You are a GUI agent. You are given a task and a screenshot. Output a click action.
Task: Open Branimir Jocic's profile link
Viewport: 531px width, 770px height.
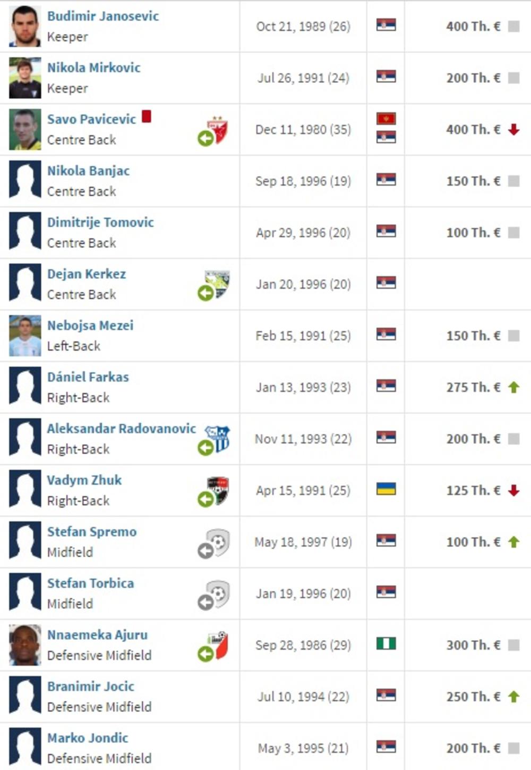click(91, 687)
